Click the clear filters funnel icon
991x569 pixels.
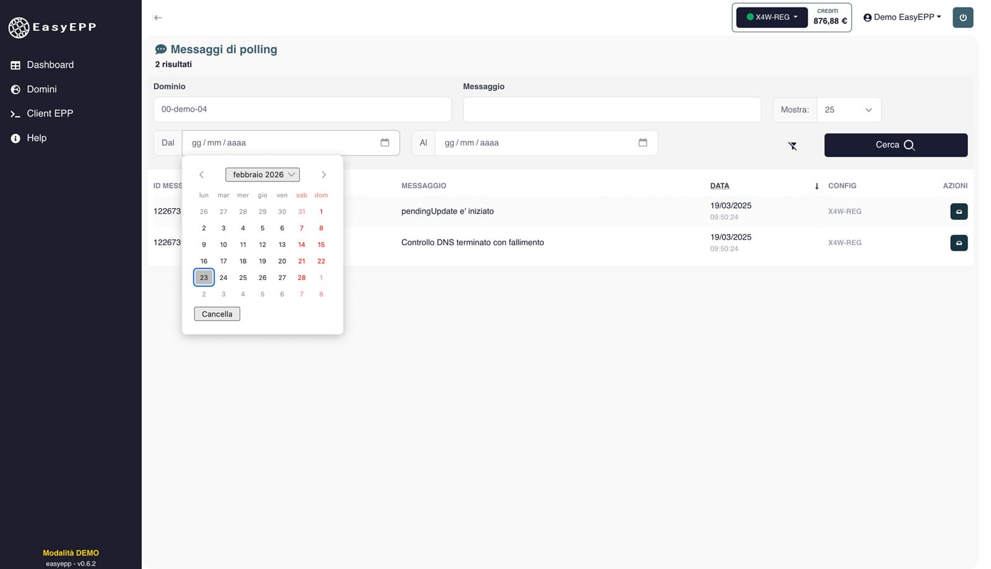click(x=792, y=146)
